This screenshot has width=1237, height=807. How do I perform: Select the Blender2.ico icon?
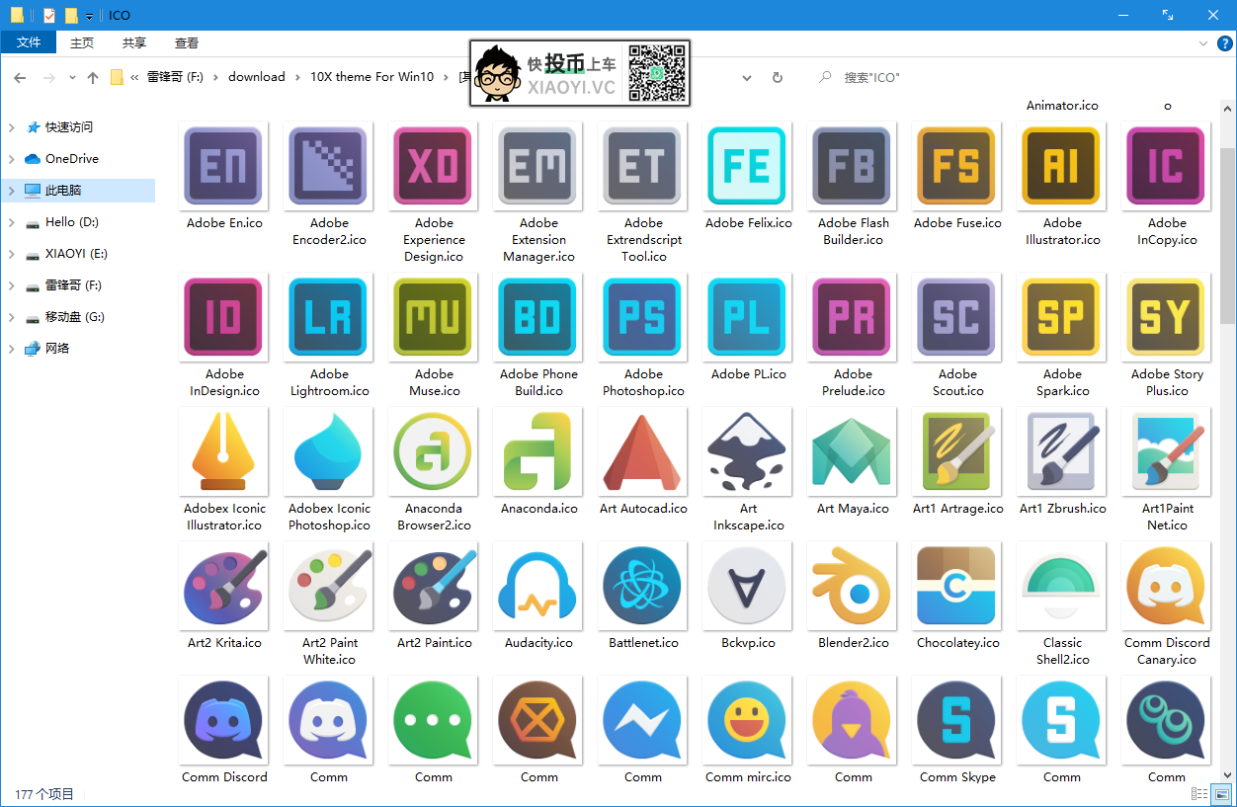tap(853, 586)
